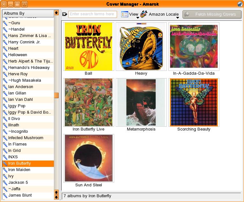The image size is (244, 202).
Task: Click the artist icon next to ~Guru
Action: [x=5, y=23]
